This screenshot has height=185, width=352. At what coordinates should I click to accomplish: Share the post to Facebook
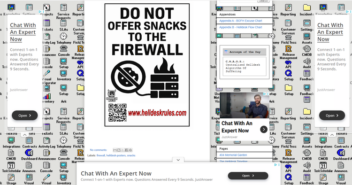pos(126,150)
